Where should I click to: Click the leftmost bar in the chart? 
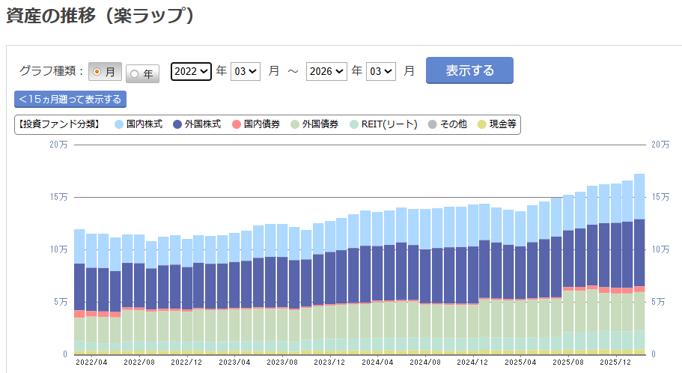click(79, 292)
